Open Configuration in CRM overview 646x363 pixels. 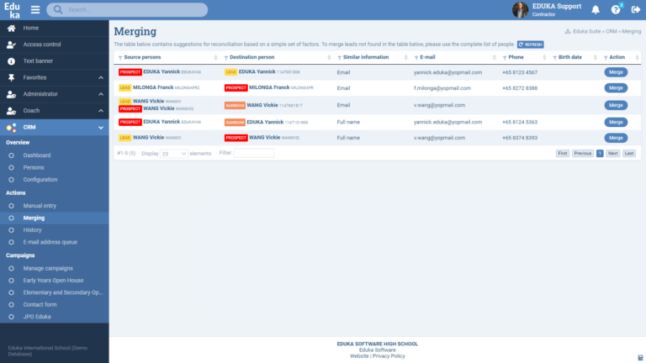[x=40, y=180]
